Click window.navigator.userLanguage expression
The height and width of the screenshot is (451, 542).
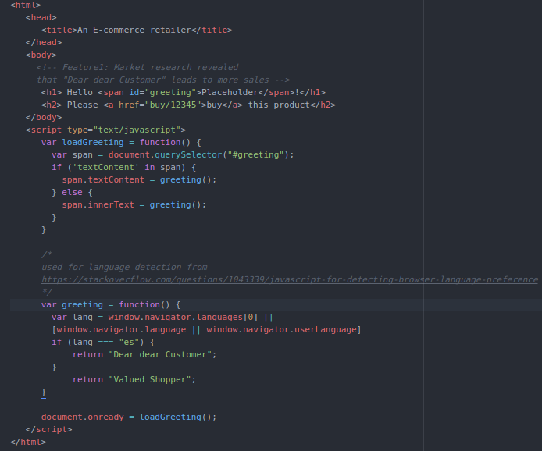click(281, 329)
